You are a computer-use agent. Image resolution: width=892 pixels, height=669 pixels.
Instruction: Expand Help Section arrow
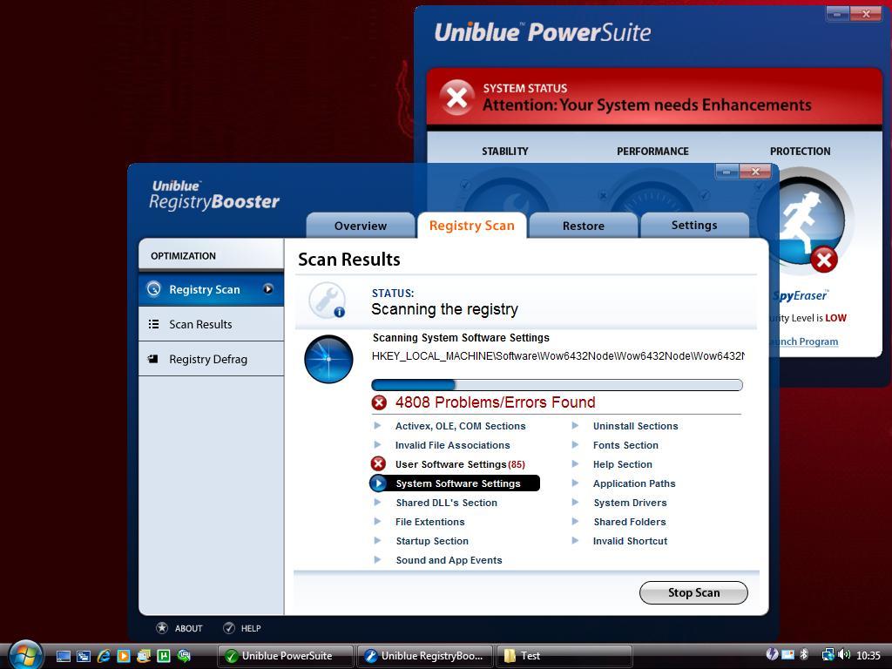pos(575,464)
